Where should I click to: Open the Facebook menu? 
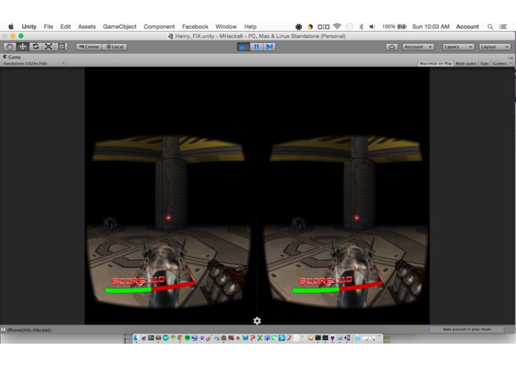tap(195, 27)
